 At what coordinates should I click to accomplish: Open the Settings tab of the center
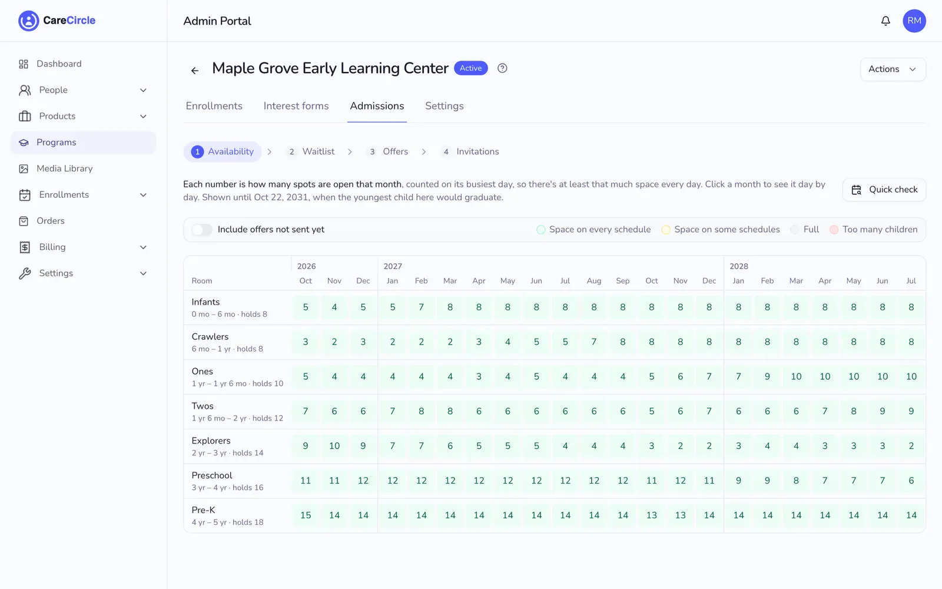pyautogui.click(x=445, y=106)
